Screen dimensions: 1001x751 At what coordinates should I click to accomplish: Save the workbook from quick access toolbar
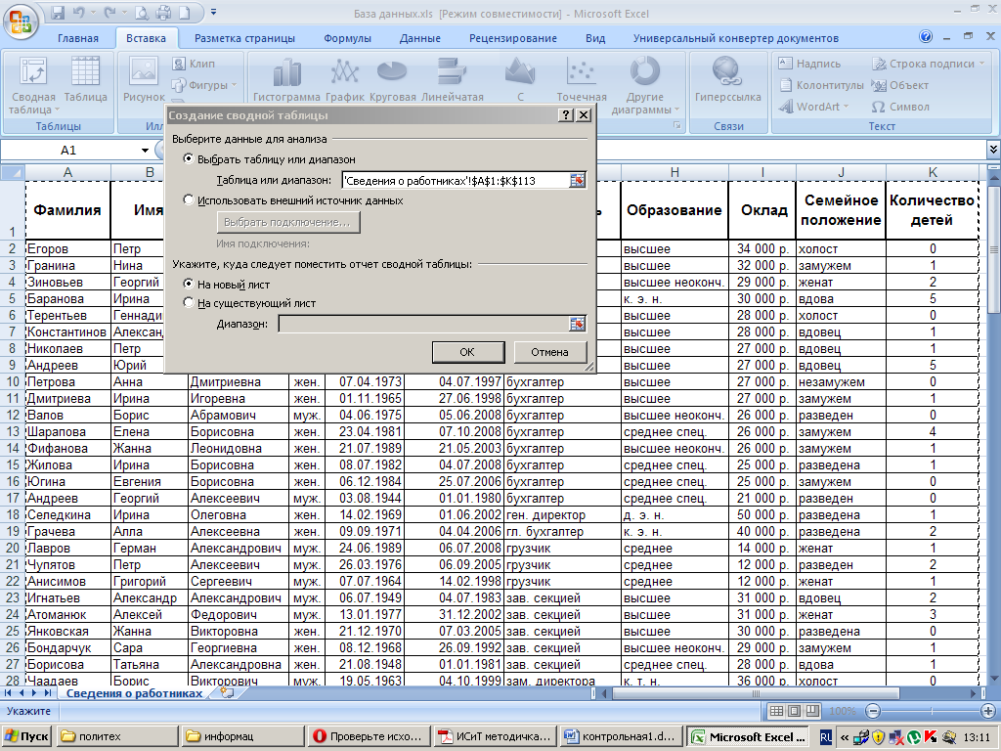pyautogui.click(x=58, y=12)
